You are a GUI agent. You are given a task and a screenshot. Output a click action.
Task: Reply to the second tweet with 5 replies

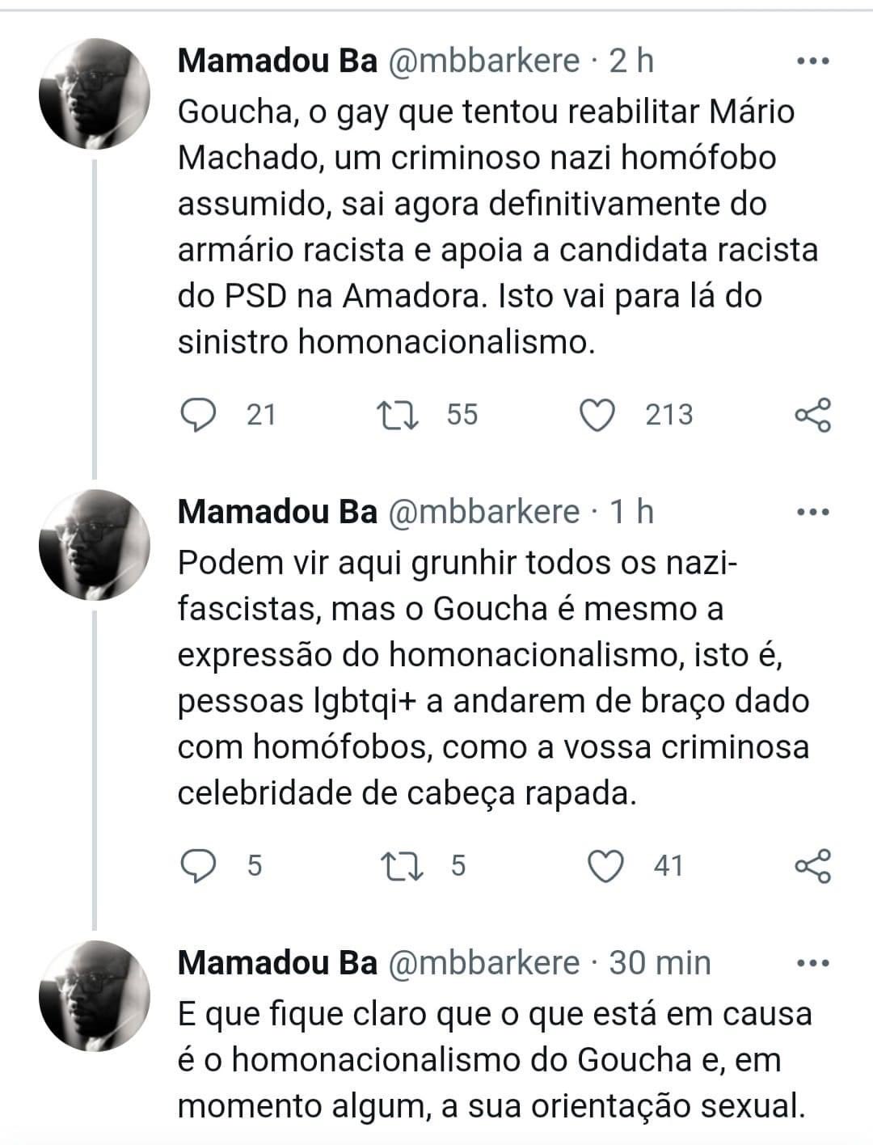point(196,866)
